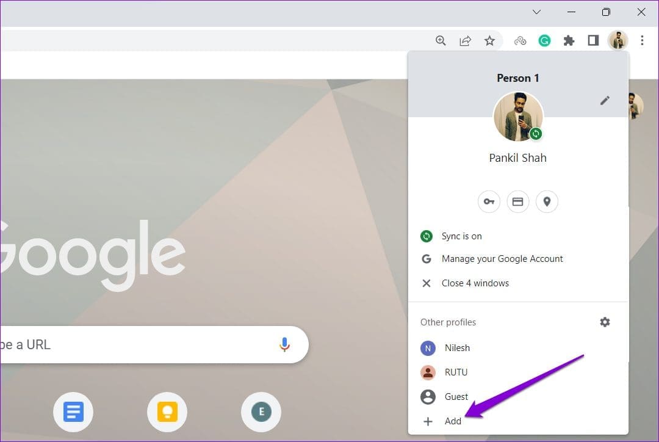Open Chrome's side panel icon
Viewport: 659px width, 442px height.
593,40
